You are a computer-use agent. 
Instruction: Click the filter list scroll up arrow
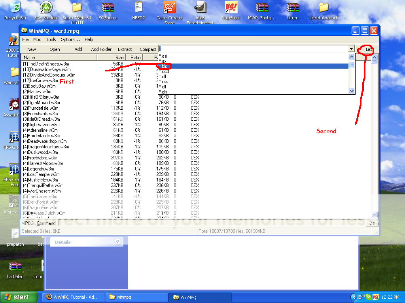coord(352,57)
